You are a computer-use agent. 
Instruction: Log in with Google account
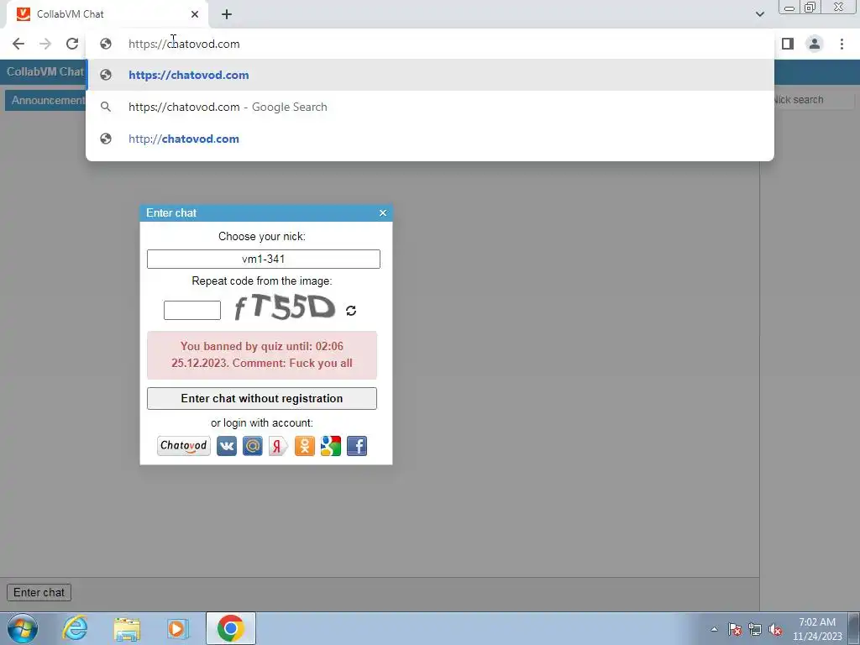pyautogui.click(x=331, y=446)
